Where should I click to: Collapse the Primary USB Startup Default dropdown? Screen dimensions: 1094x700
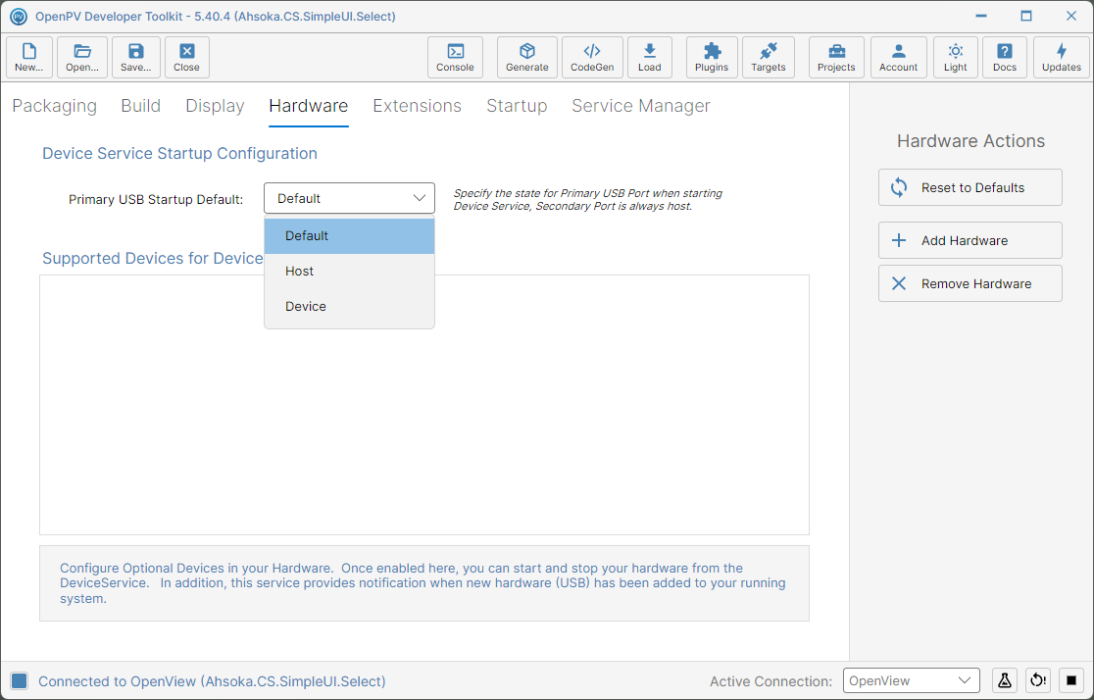coord(350,198)
